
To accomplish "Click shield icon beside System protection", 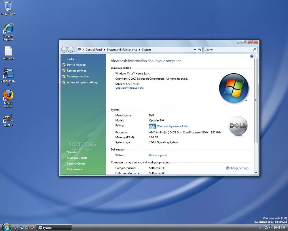I will 64,77.
